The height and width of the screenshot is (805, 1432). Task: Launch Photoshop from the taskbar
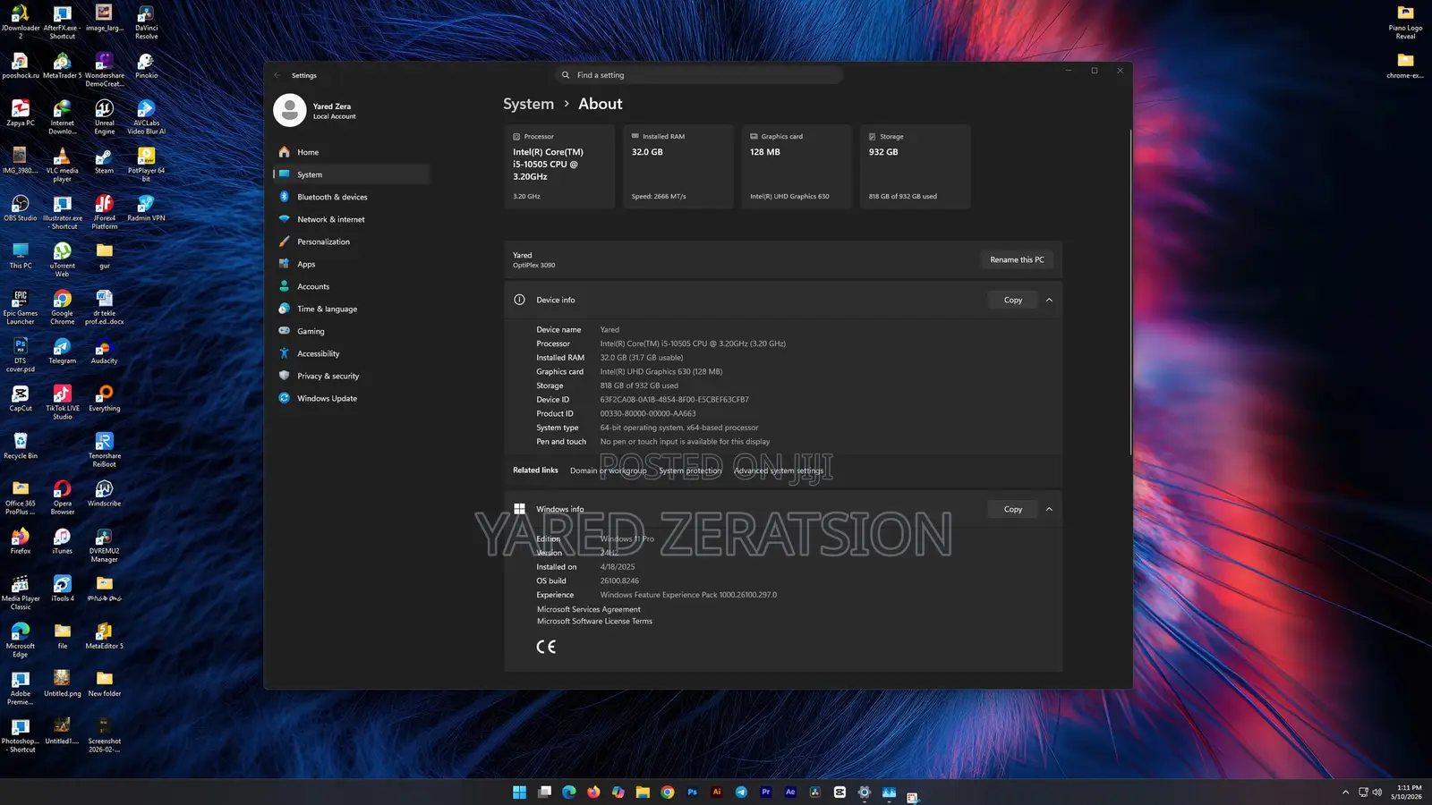[692, 792]
